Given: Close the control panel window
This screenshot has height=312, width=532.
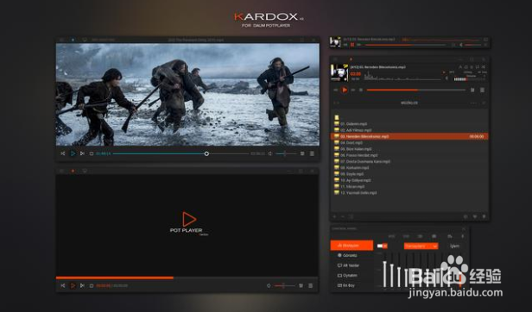Looking at the screenshot, I should [x=464, y=228].
